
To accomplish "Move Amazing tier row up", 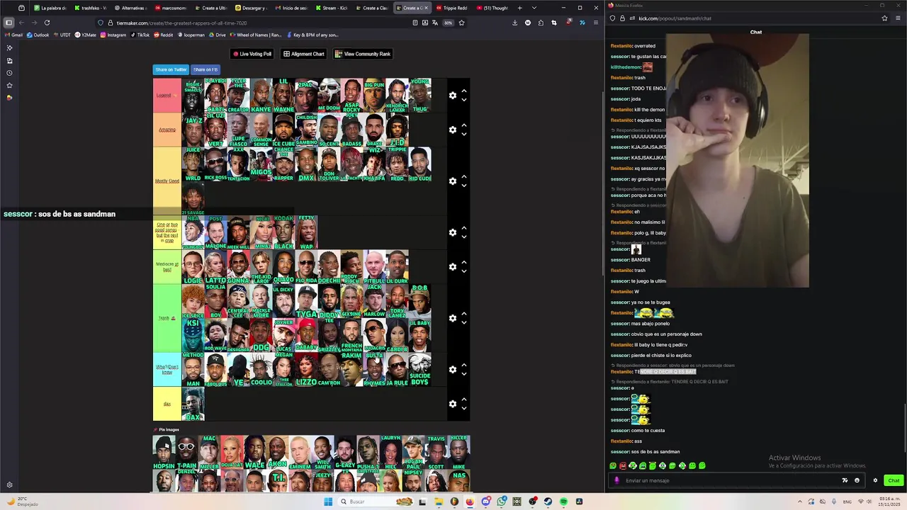I will coord(464,125).
